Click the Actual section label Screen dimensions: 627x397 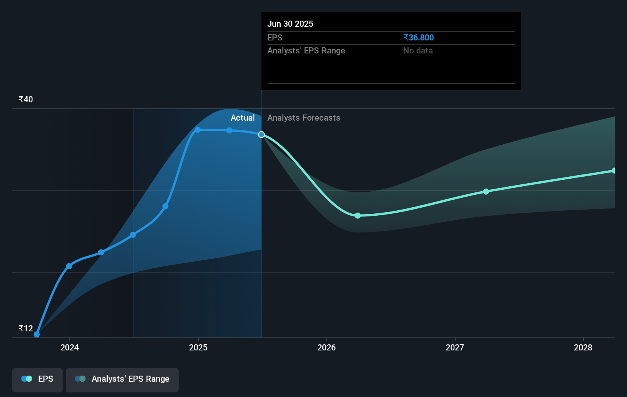pyautogui.click(x=242, y=118)
